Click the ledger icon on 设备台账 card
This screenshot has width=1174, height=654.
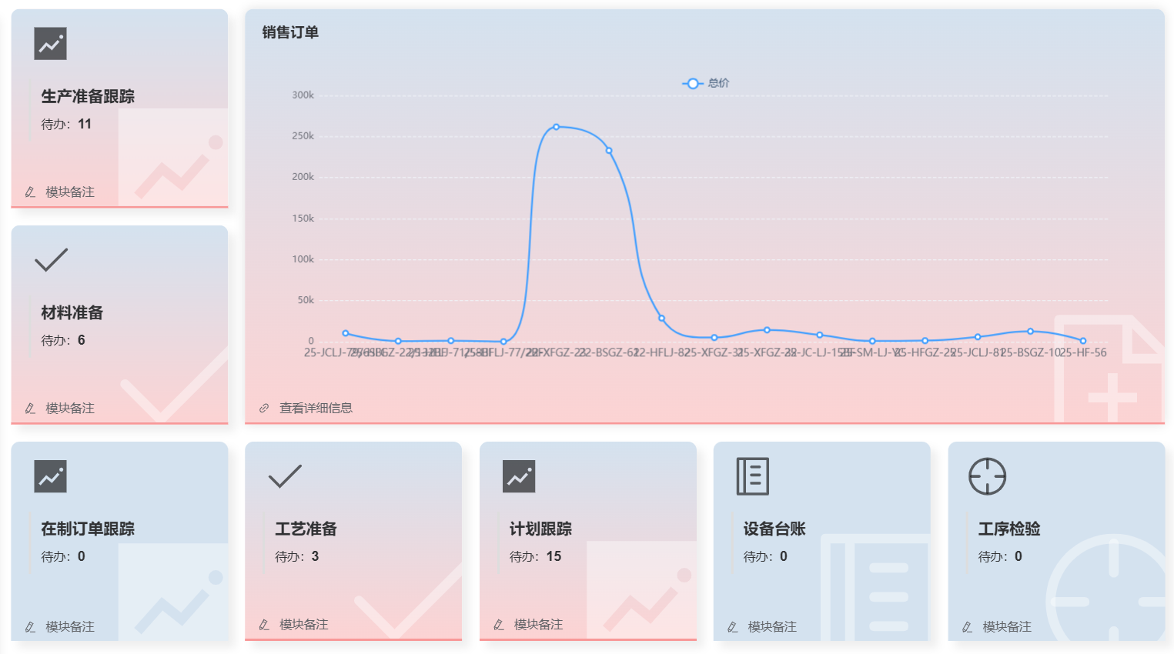click(x=752, y=476)
